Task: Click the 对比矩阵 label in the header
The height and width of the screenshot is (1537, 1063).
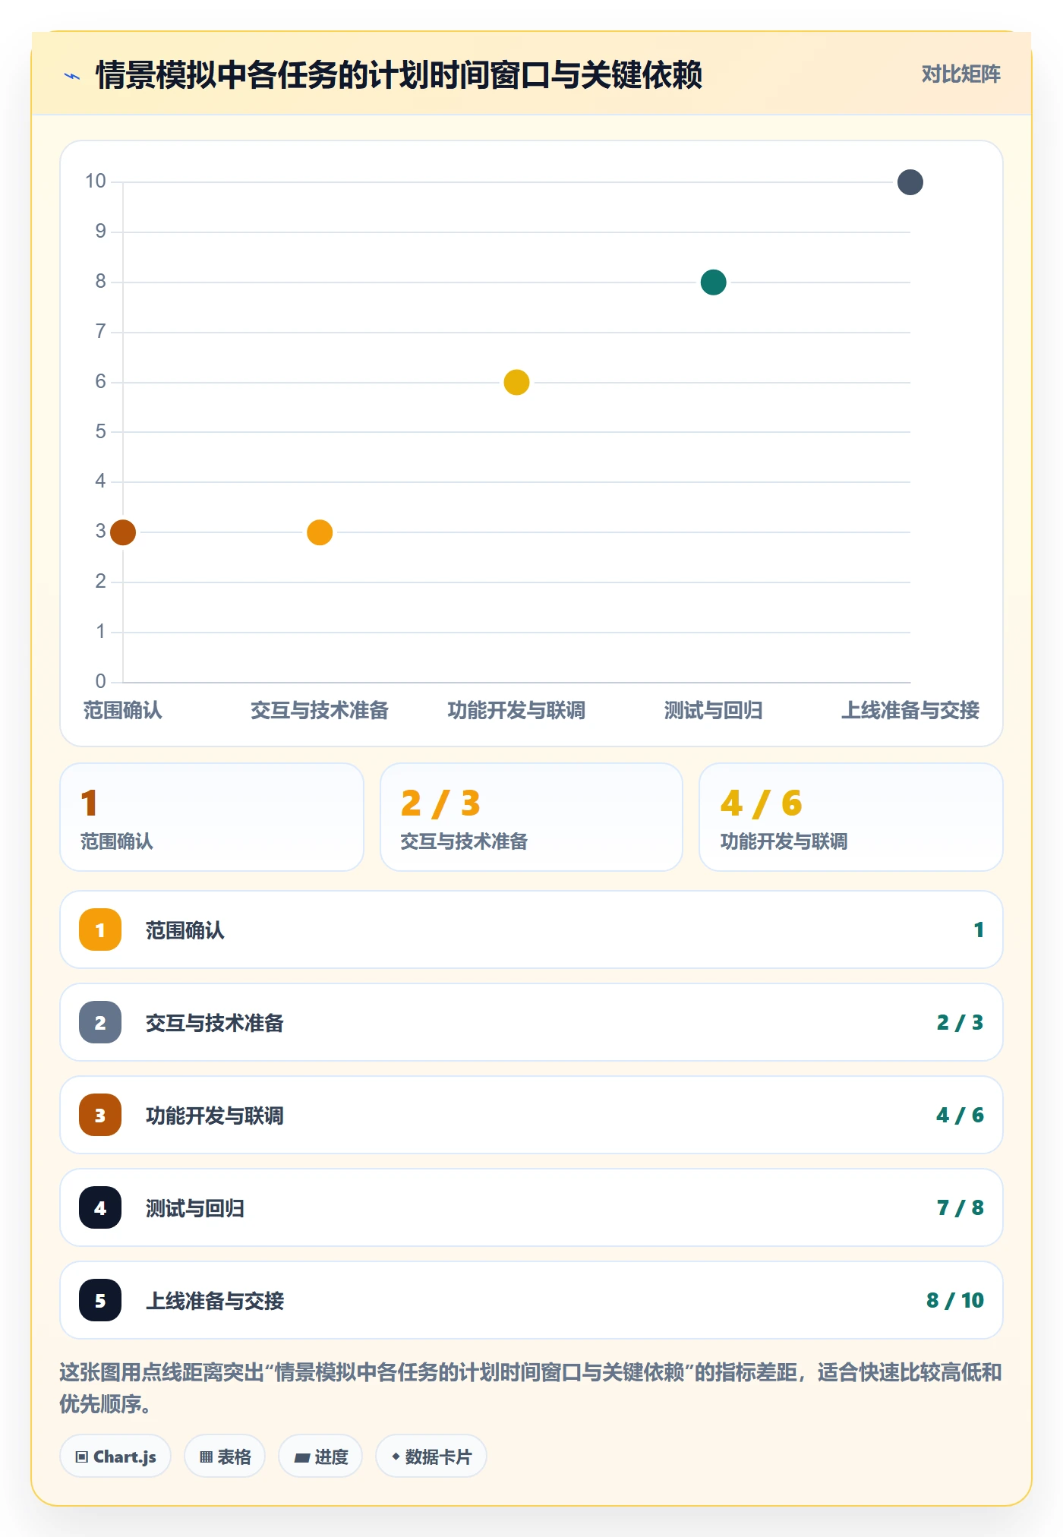Action: point(961,74)
